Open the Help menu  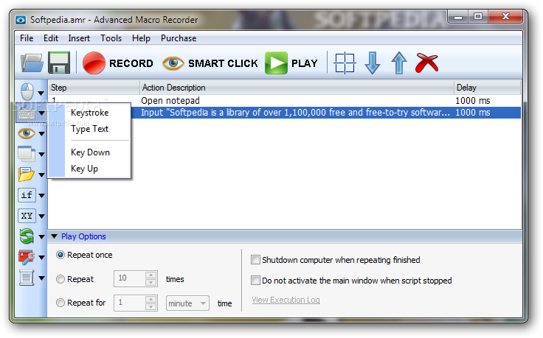click(x=141, y=38)
